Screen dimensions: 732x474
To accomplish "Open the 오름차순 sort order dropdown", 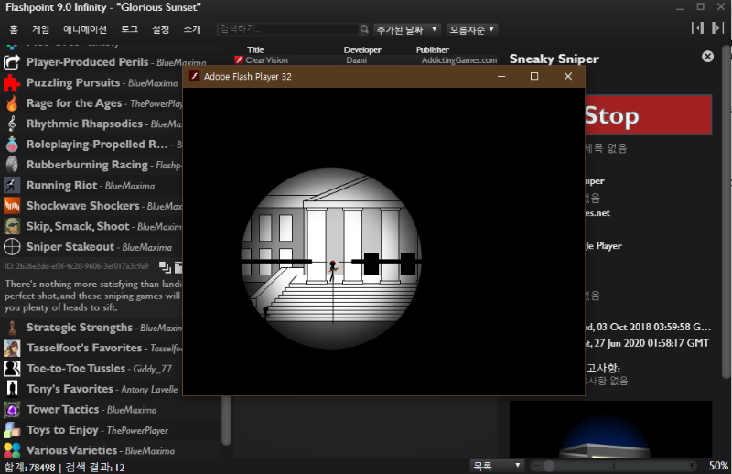I will pyautogui.click(x=472, y=29).
